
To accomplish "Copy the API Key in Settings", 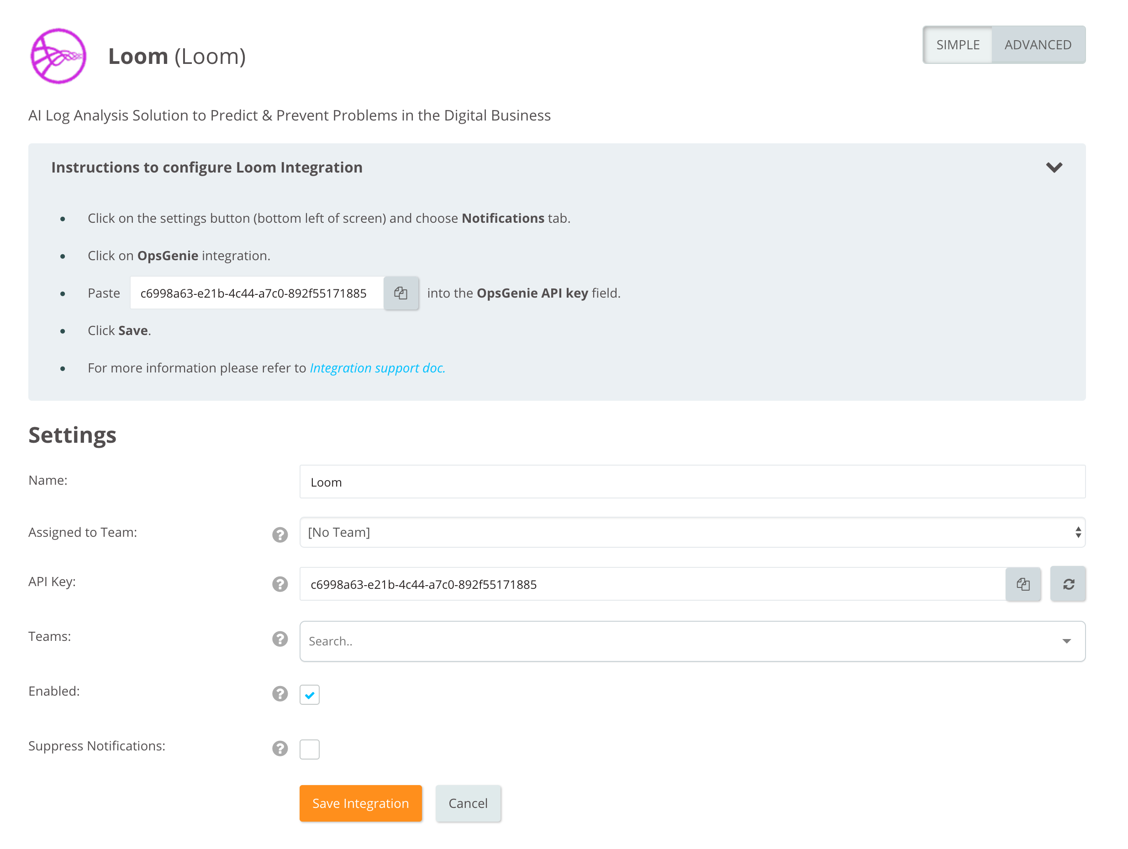I will (1023, 584).
